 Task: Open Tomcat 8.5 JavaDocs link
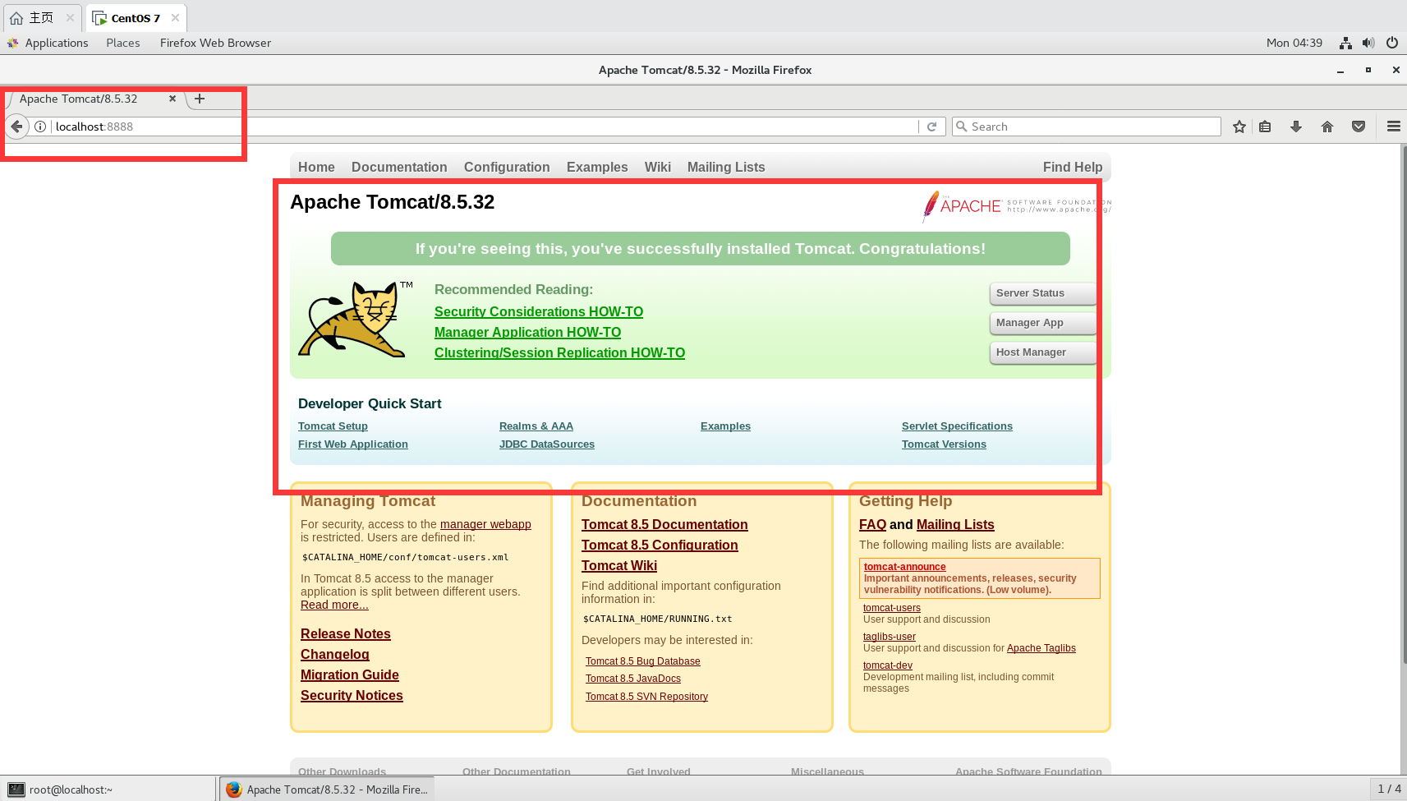[633, 679]
